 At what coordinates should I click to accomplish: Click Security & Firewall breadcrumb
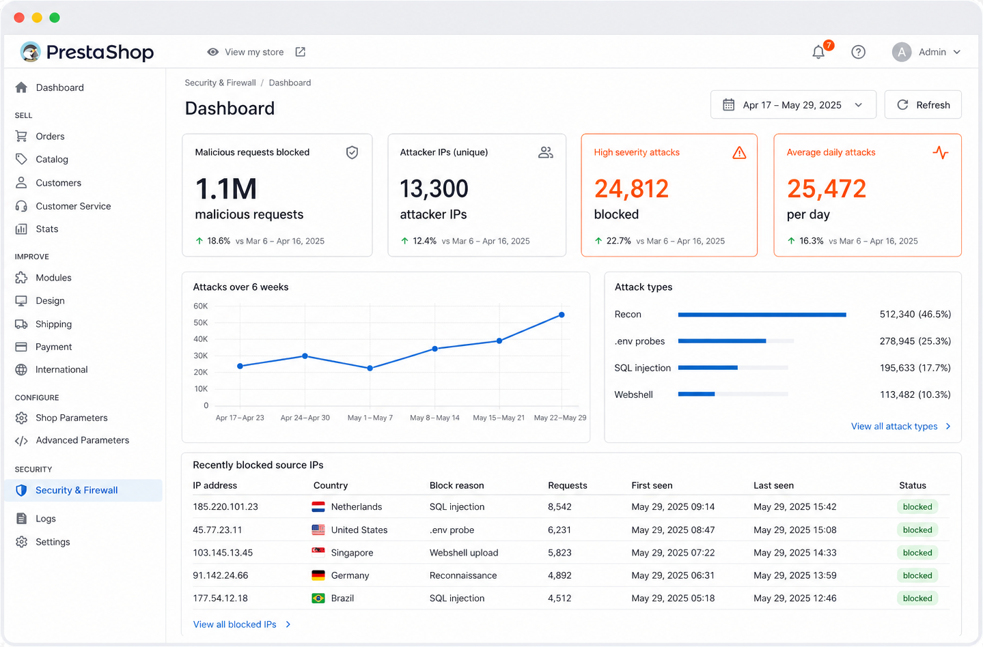(x=220, y=83)
